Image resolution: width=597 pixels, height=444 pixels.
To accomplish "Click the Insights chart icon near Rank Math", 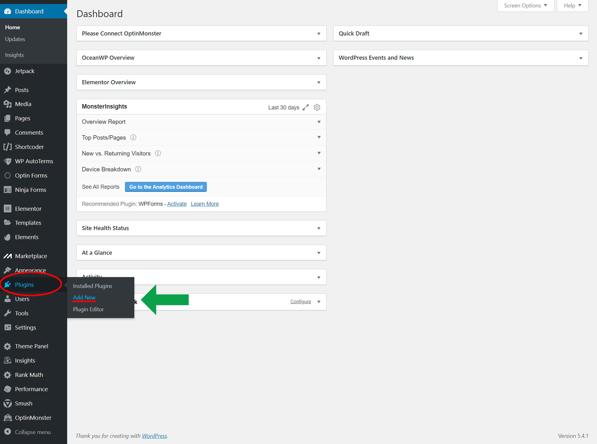I will [7, 361].
